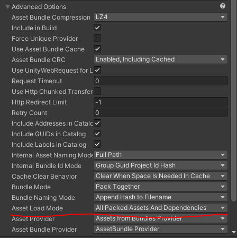This screenshot has height=238, width=237.
Task: Click the scrollbar down arrow
Action: click(234, 232)
